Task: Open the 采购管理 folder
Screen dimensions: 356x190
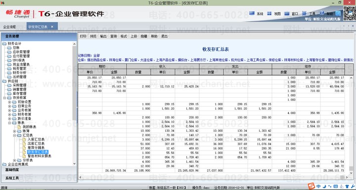Action: pos(19,85)
